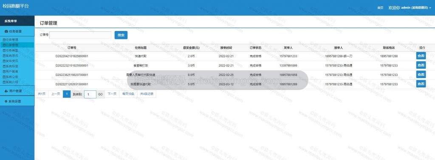Click the 2.0币 reward amount cell
435x160 pixels.
(x=191, y=56)
